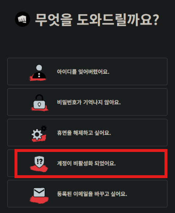Image resolution: width=175 pixels, height=213 pixels.
Task: Select "비밀번호가 기억나지 않아요." text
Action: point(89,102)
